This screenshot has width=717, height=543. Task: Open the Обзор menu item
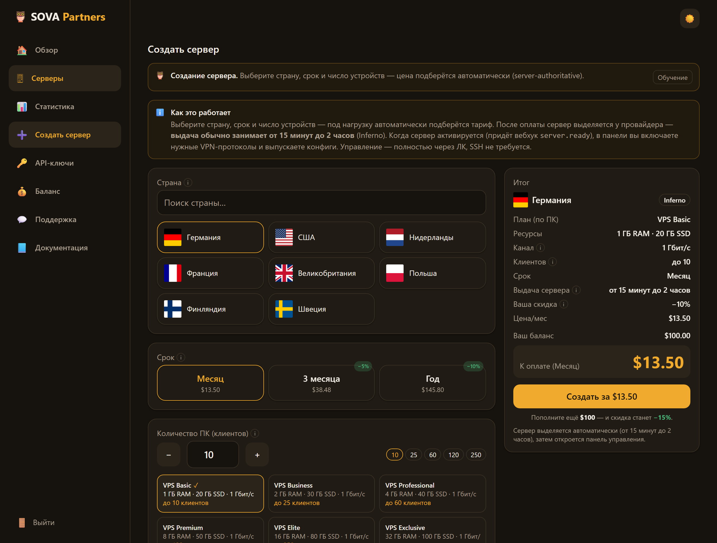[65, 50]
